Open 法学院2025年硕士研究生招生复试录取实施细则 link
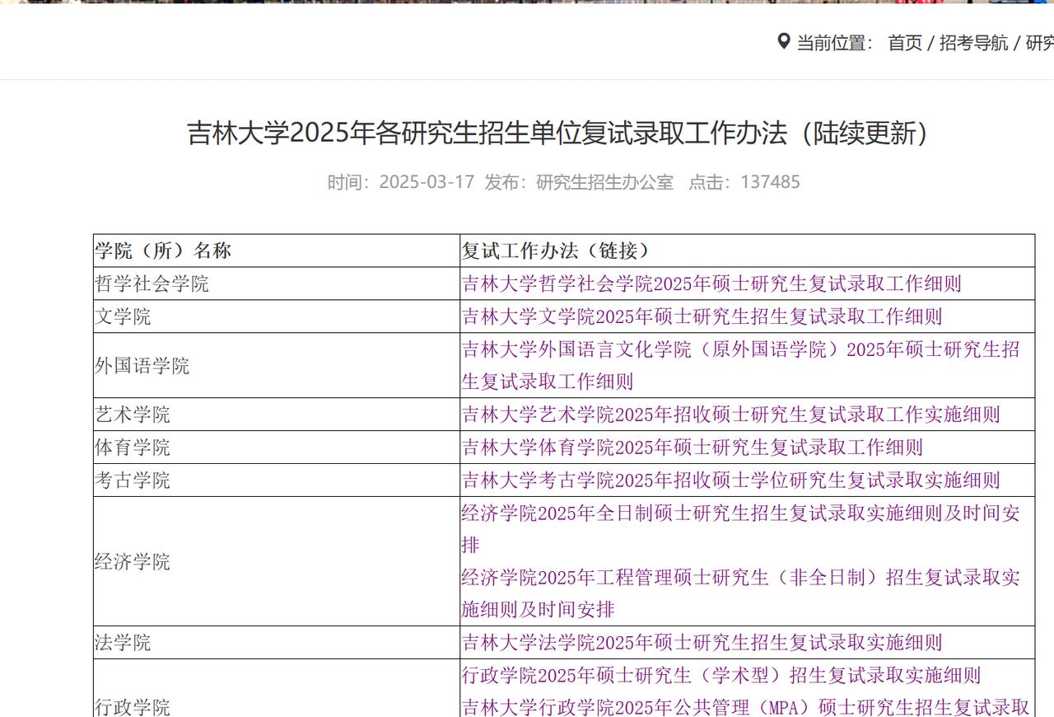 [x=702, y=643]
